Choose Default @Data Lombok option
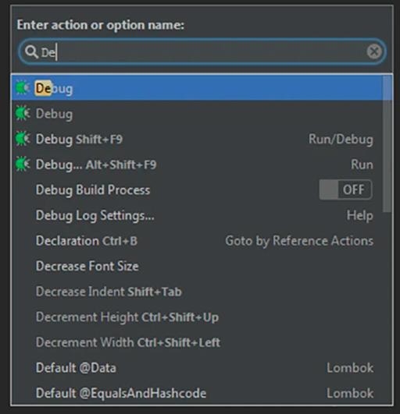This screenshot has width=400, height=414. [x=197, y=367]
